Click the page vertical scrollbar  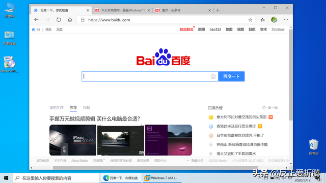[291, 75]
